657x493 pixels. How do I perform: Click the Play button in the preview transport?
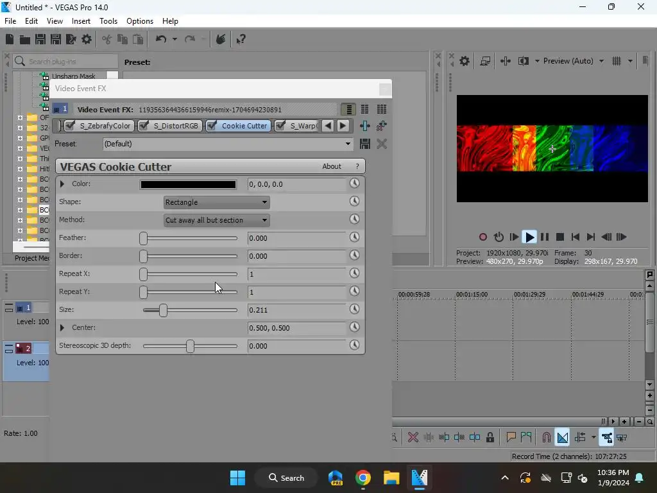529,237
